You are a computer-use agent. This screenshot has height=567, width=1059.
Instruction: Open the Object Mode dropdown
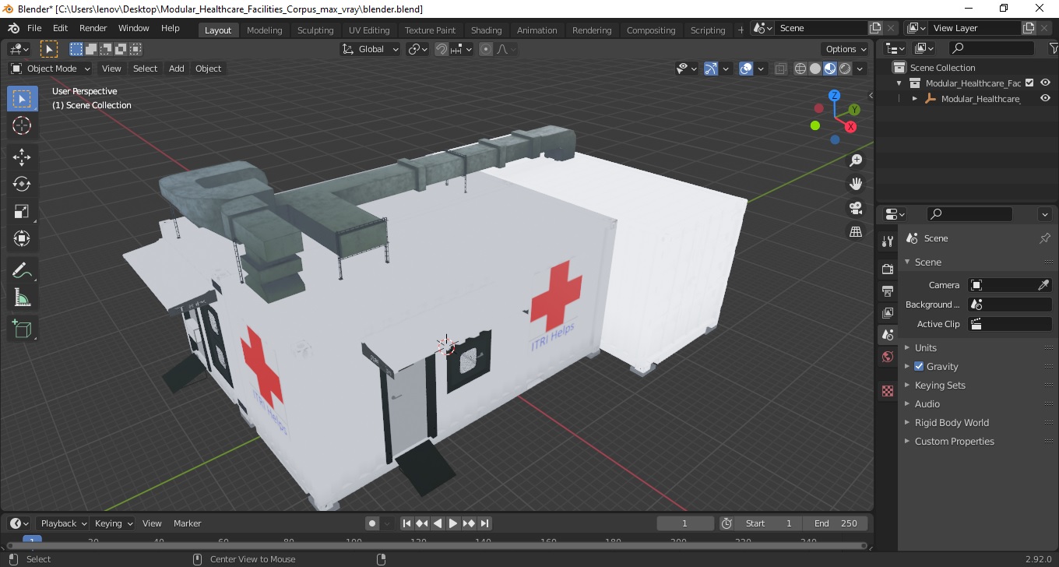51,69
